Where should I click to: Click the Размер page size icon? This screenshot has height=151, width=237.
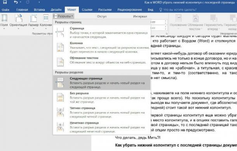tap(33, 18)
